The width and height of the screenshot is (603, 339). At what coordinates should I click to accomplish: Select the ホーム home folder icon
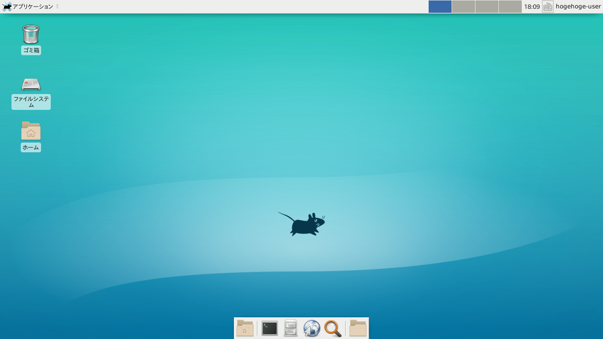(31, 131)
